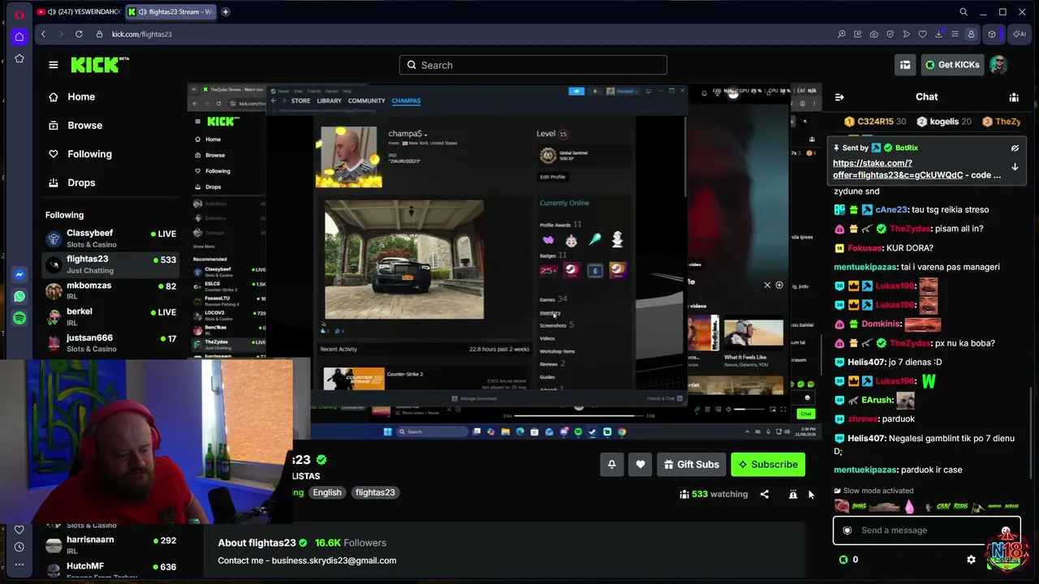Open a new browser tab
Screen dimensions: 1039x584
click(225, 12)
